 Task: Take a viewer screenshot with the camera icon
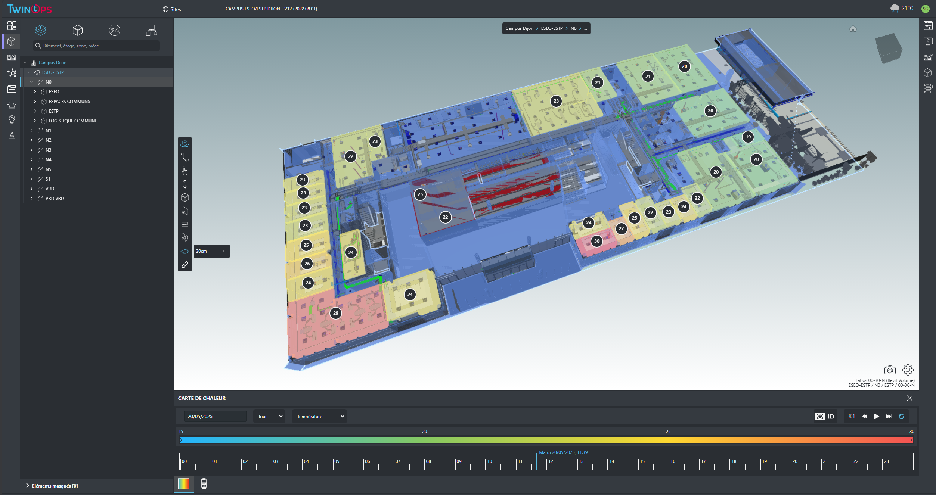890,370
